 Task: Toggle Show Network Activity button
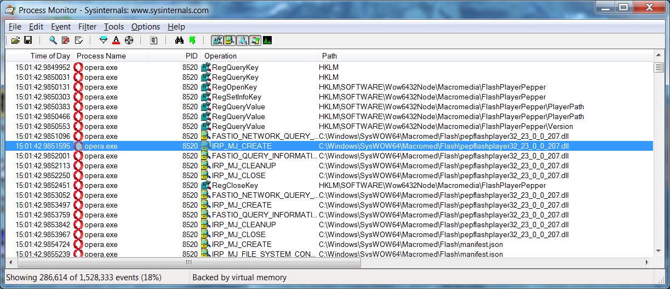coord(242,40)
